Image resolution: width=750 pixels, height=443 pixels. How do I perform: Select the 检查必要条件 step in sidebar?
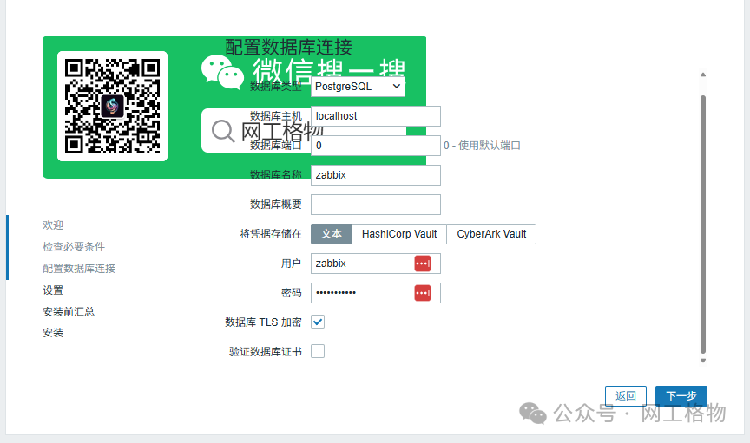74,246
